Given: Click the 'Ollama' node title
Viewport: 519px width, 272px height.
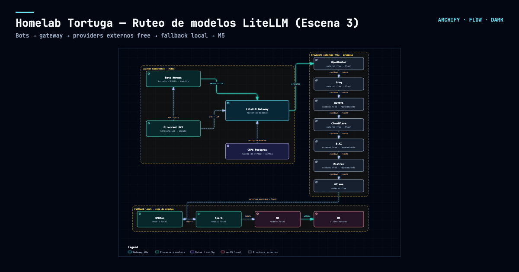Looking at the screenshot, I should 339,184.
